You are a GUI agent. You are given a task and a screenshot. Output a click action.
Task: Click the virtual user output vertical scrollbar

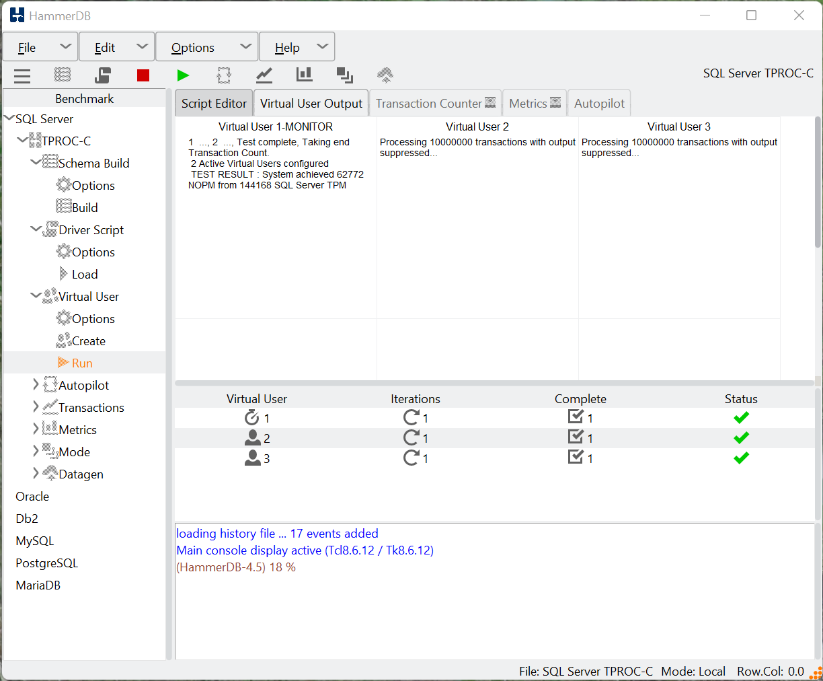pyautogui.click(x=818, y=182)
